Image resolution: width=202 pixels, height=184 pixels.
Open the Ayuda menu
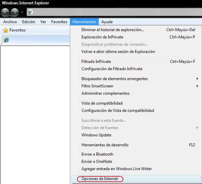(x=107, y=22)
